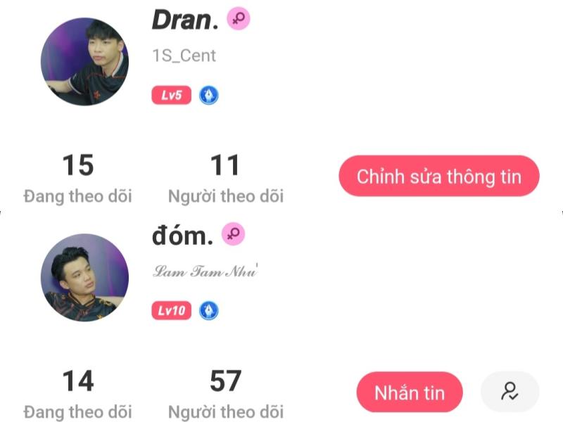Tap the gender icon beside đóm.
563x422 pixels.
(x=234, y=234)
